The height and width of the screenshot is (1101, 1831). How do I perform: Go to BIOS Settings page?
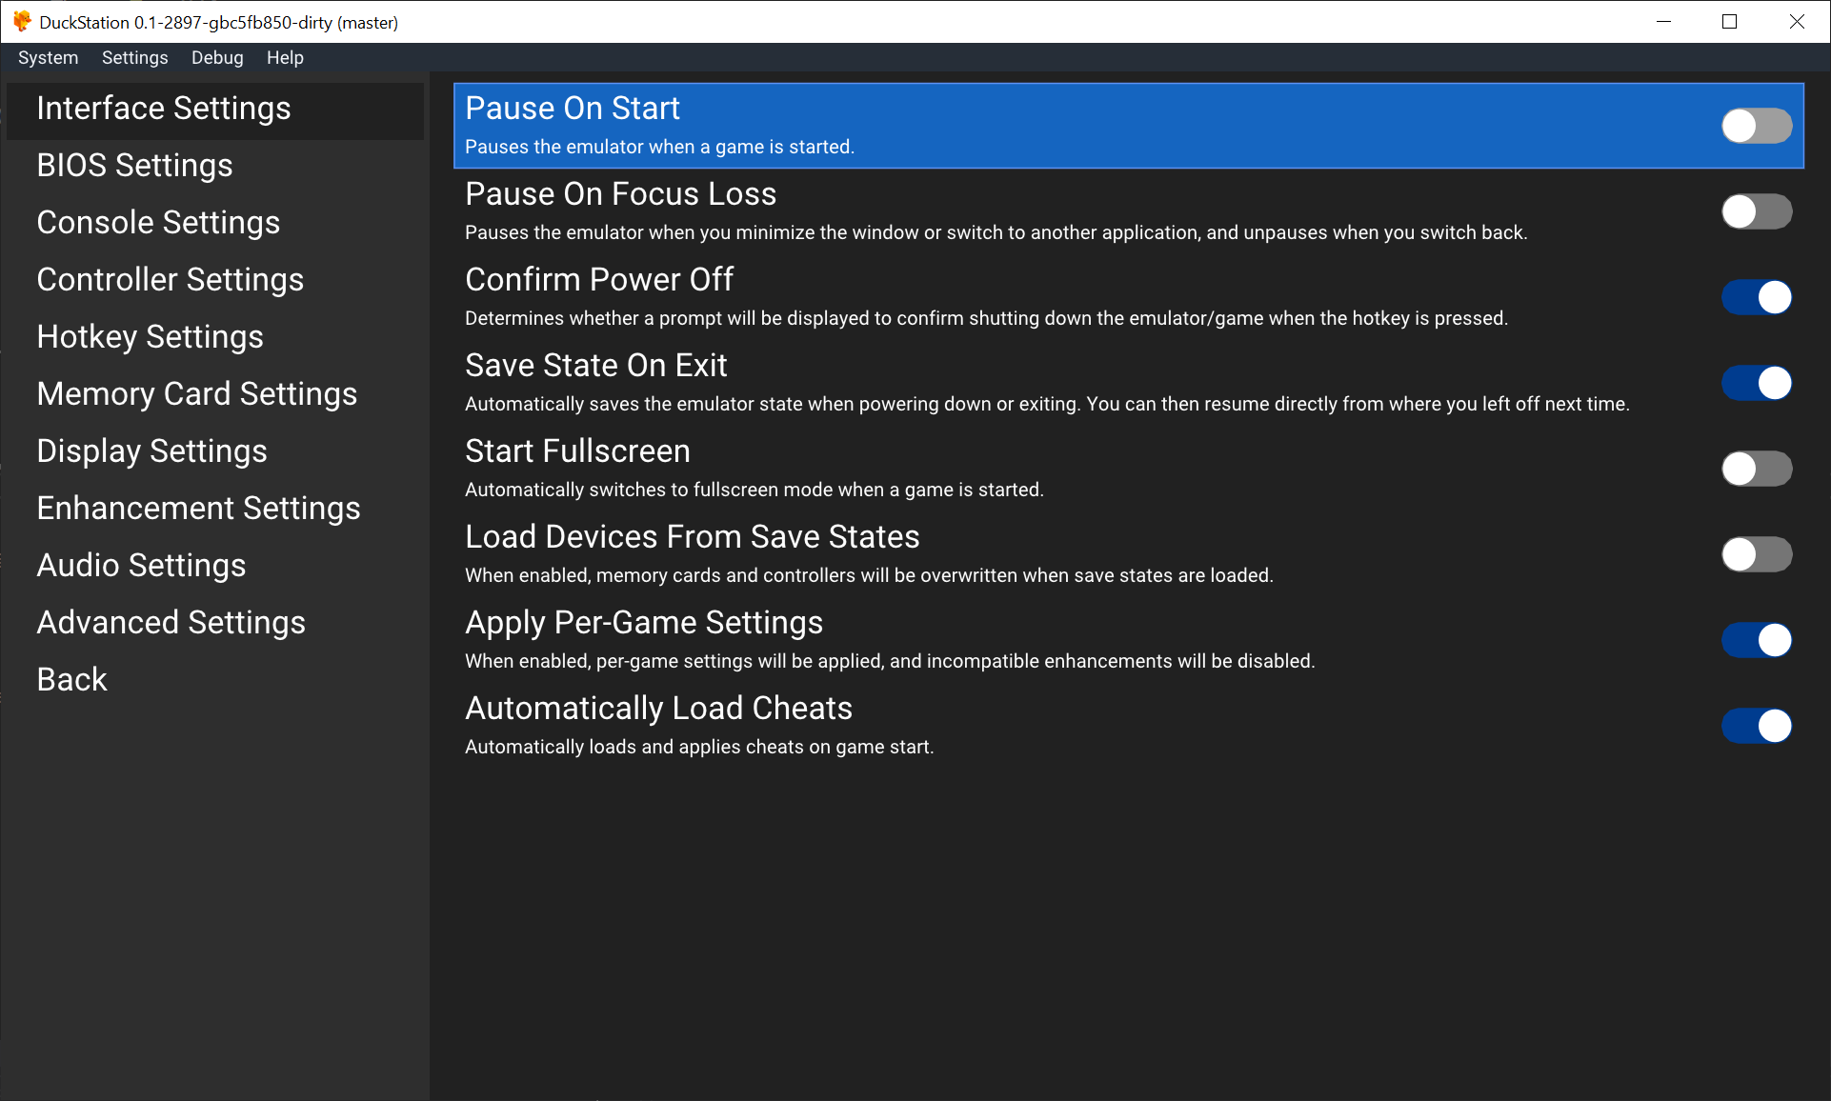[134, 166]
